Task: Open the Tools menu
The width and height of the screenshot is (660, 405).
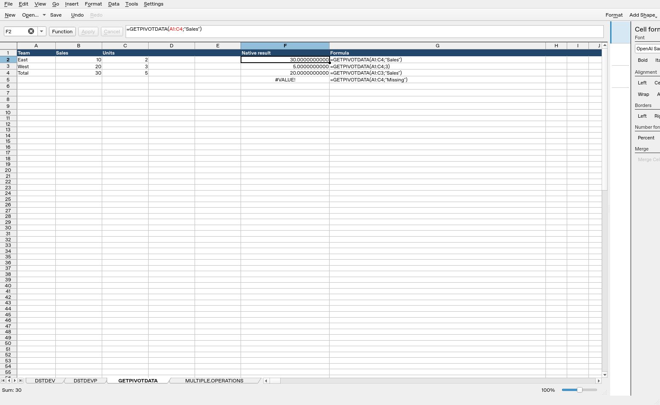Action: click(132, 4)
